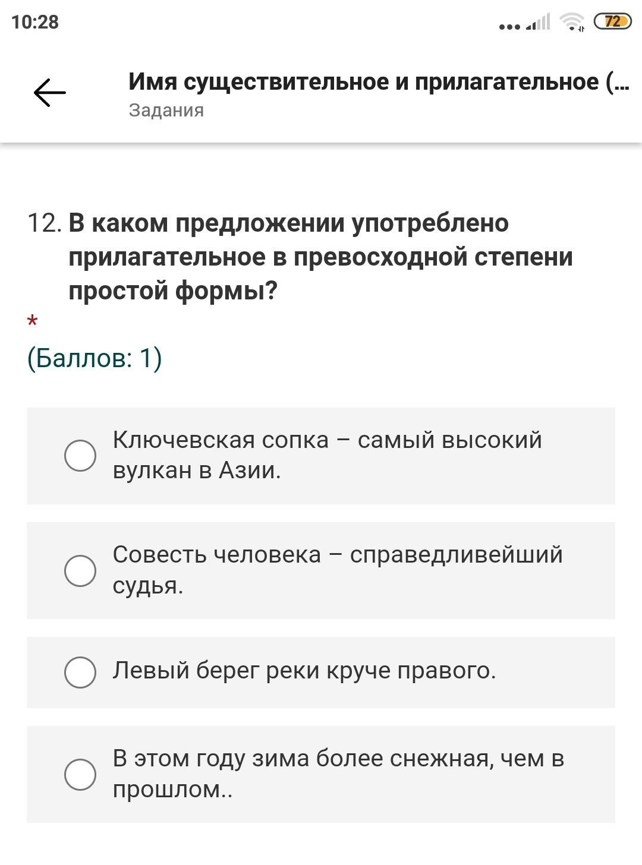Screen dimensions: 642x865
Task: Select radio button for 'В этом году зима' answer
Action: click(80, 774)
